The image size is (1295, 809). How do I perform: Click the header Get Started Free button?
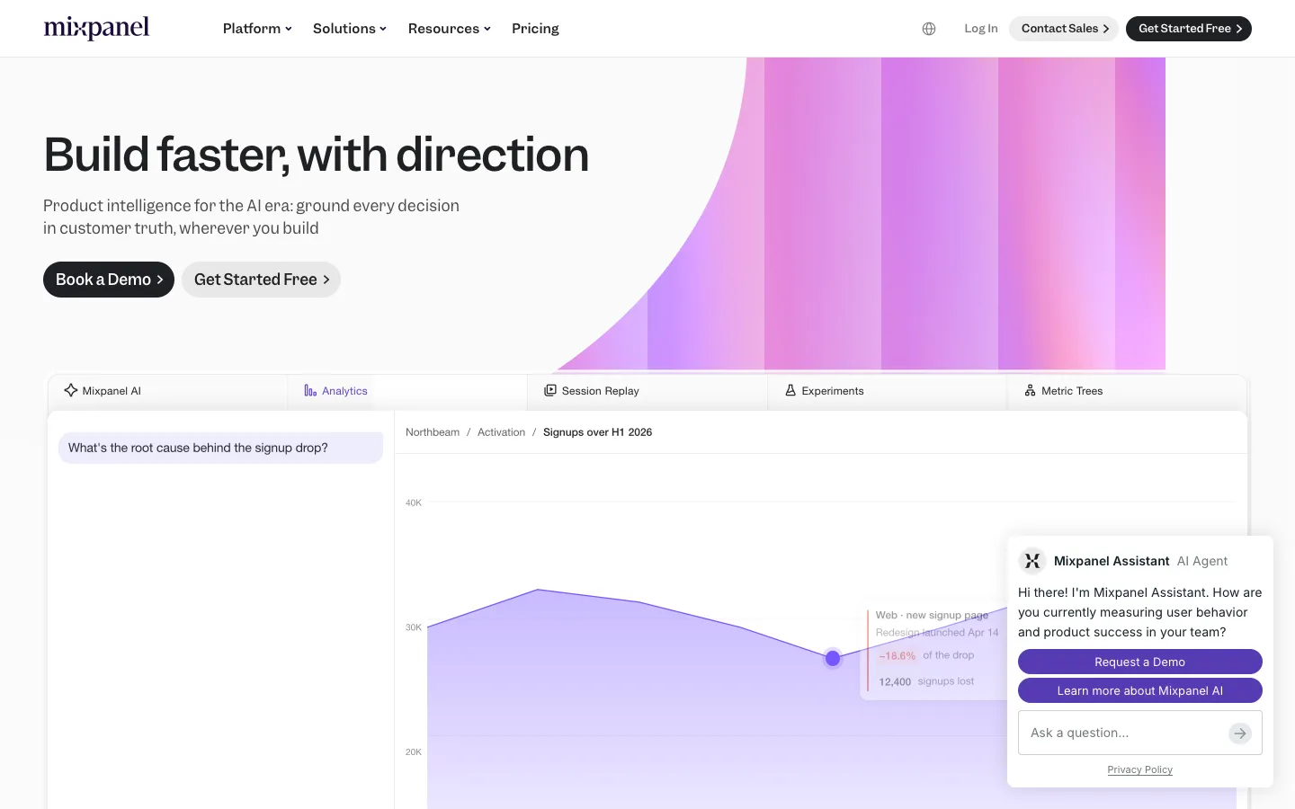click(1189, 29)
